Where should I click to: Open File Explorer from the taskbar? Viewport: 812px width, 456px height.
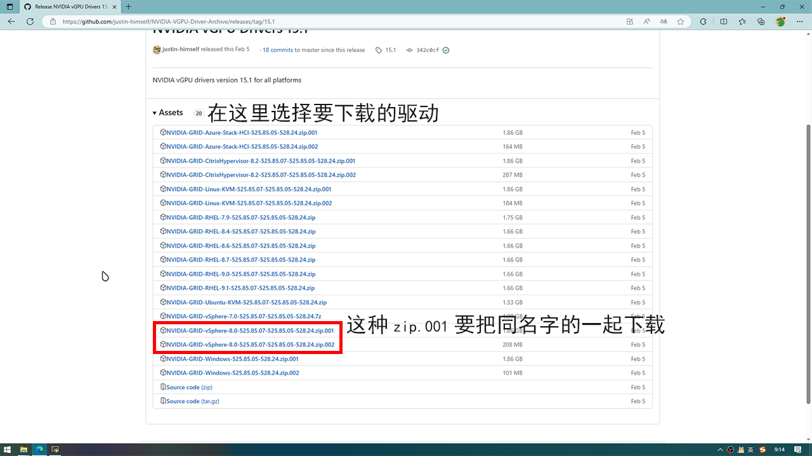coord(23,450)
